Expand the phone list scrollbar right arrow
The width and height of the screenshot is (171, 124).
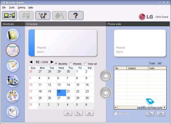165,107
